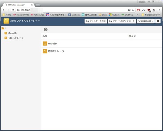Screen dimensions: 163x131
Task: Open the Gmail extension icon
Action: coord(138,10)
